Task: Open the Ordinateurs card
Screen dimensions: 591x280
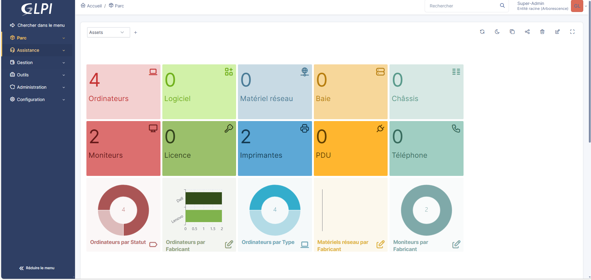Action: (123, 91)
